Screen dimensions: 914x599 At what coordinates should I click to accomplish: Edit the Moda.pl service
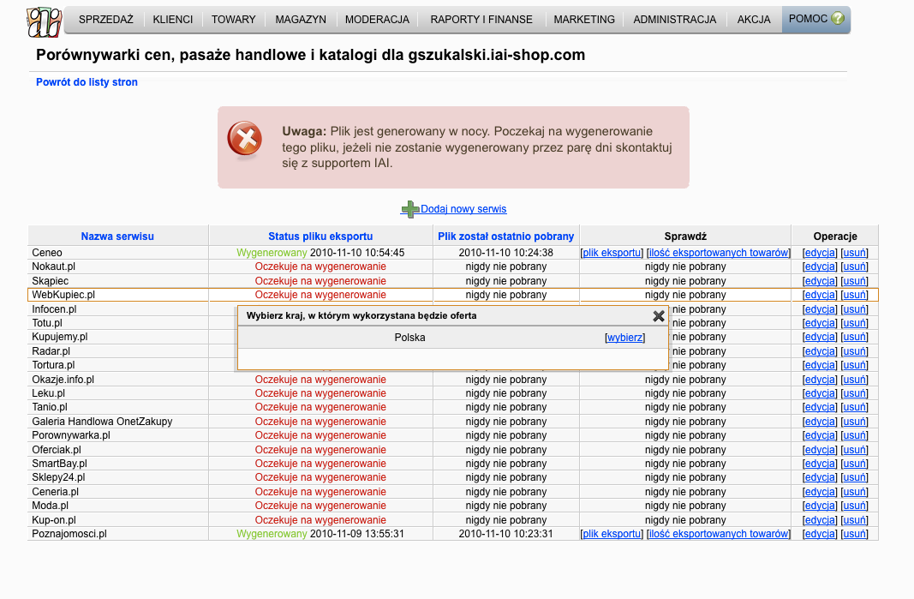point(820,506)
